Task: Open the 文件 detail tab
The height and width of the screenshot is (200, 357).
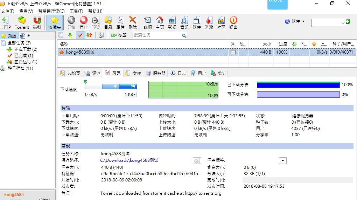Action: pyautogui.click(x=133, y=73)
